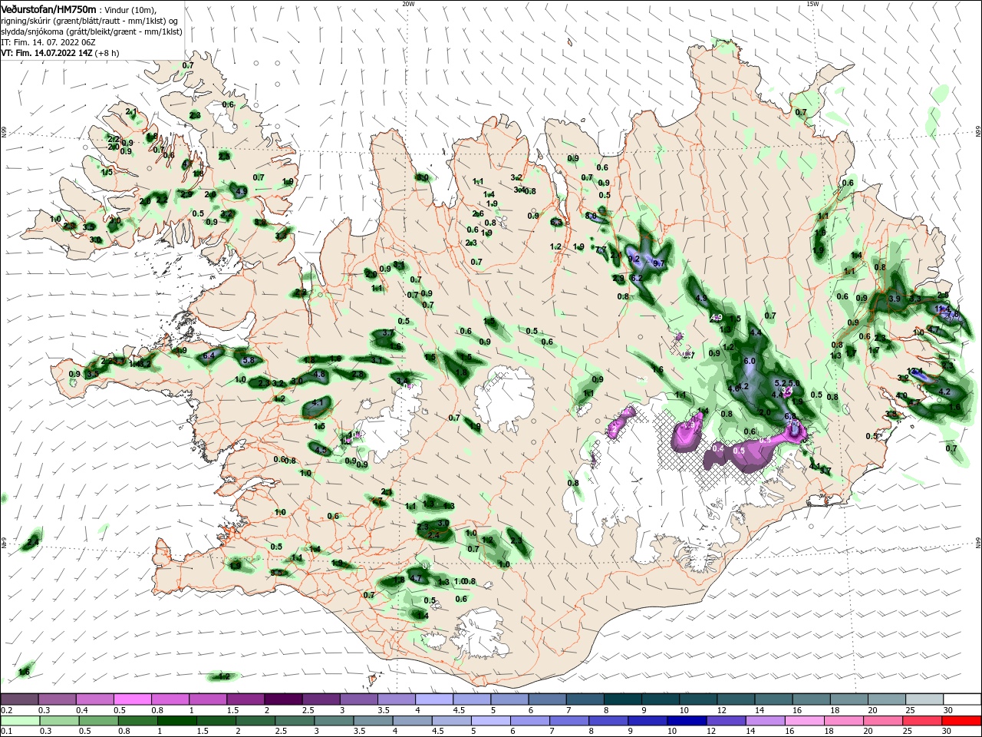Select the darkest green 1–1.5 rain legend swatch

point(176,721)
